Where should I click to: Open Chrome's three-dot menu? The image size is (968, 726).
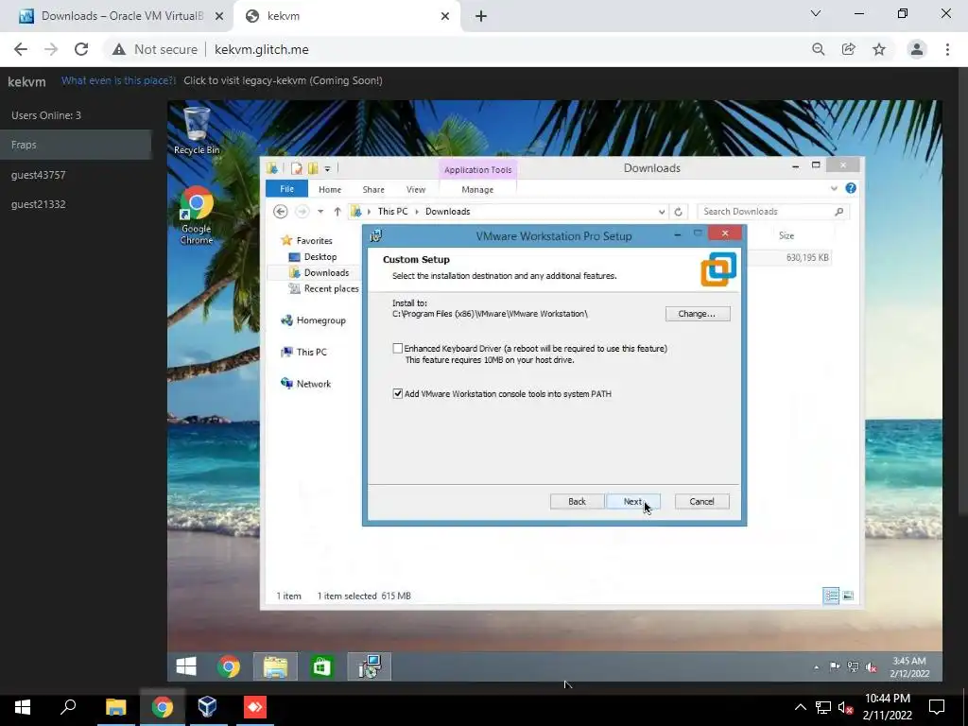(947, 49)
